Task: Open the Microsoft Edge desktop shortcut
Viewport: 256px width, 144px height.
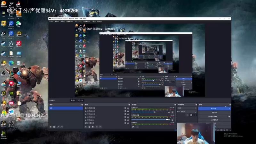Action: pos(11,64)
